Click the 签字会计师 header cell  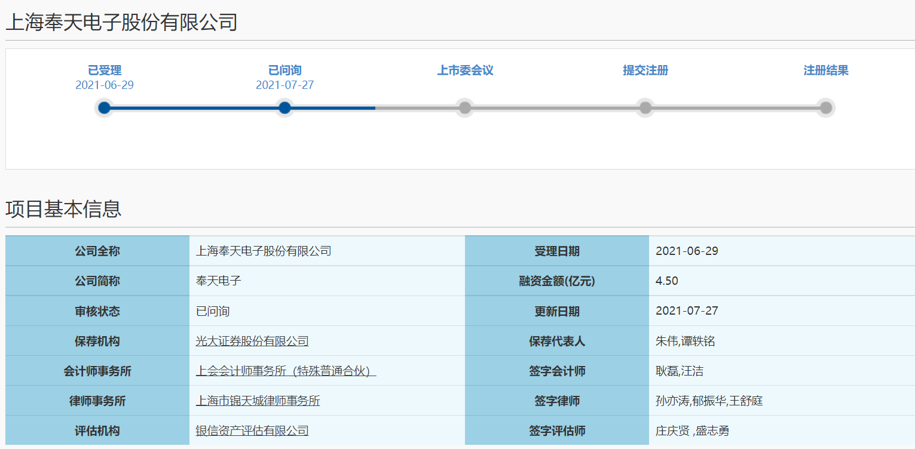click(x=557, y=371)
